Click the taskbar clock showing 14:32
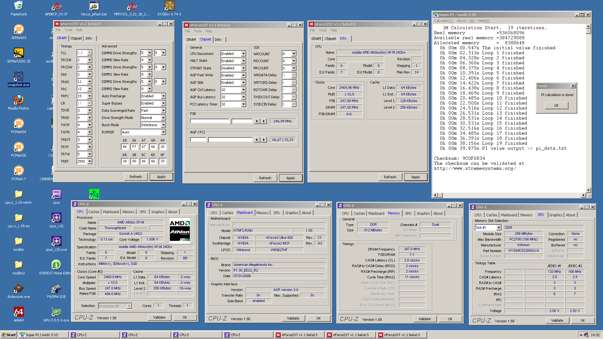603x339 pixels. 595,335
